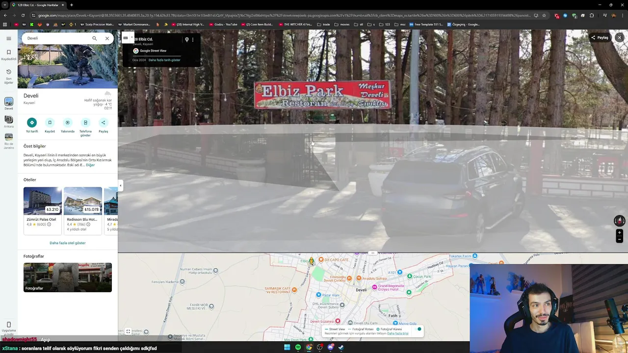Open Zümrüt Palas Otel card

(43, 210)
